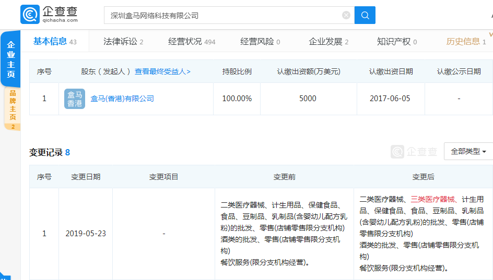The height and width of the screenshot is (280, 493).
Task: Go to the 历史信息 tab
Action: [466, 41]
